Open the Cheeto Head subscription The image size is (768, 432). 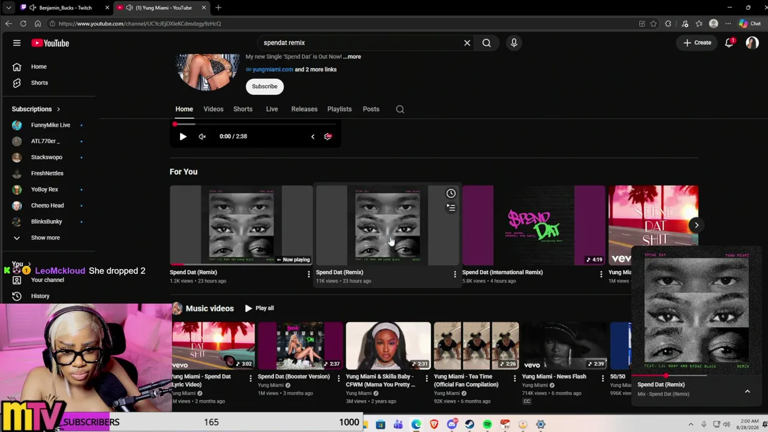click(47, 205)
